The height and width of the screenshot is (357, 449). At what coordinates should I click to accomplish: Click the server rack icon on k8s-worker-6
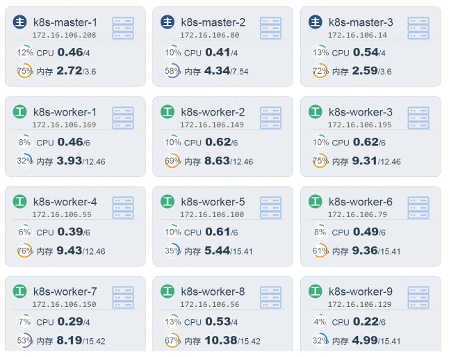coord(418,207)
